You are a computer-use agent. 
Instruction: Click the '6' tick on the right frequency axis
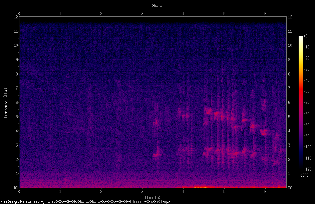coord(289,102)
